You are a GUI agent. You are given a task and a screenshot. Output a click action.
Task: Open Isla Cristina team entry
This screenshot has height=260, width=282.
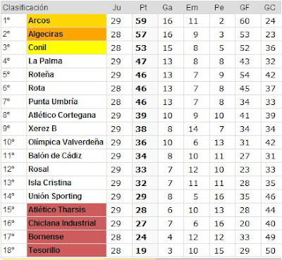coord(49,182)
